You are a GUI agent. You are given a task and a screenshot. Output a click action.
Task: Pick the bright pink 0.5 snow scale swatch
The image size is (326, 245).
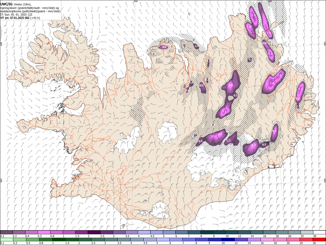[44, 232]
